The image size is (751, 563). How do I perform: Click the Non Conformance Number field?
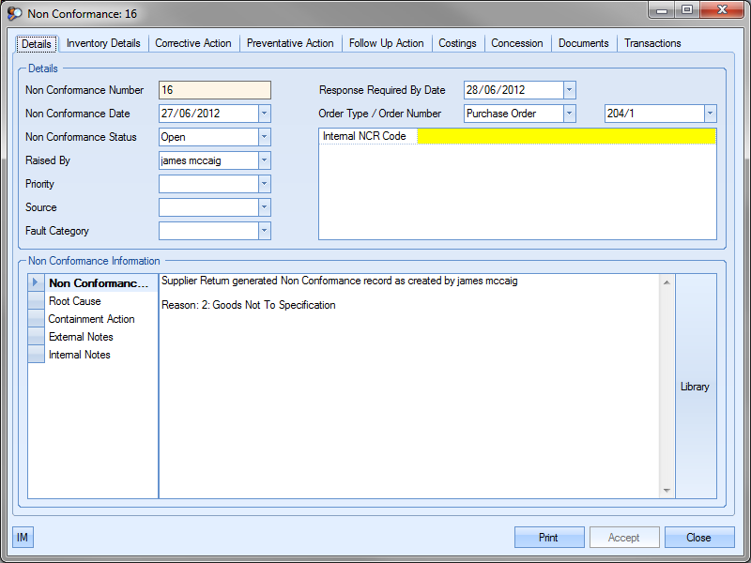(215, 90)
